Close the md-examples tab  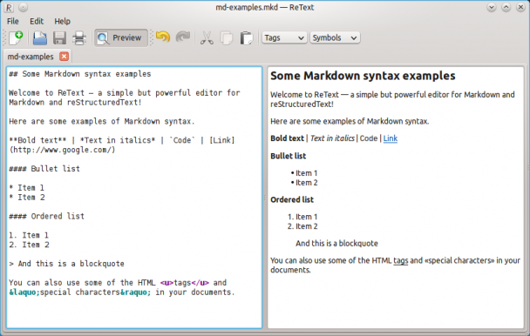[64, 57]
